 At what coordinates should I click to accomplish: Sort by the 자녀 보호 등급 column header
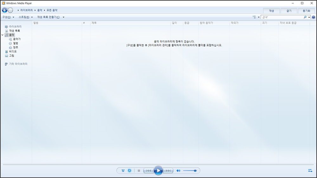pyautogui.click(x=294, y=23)
